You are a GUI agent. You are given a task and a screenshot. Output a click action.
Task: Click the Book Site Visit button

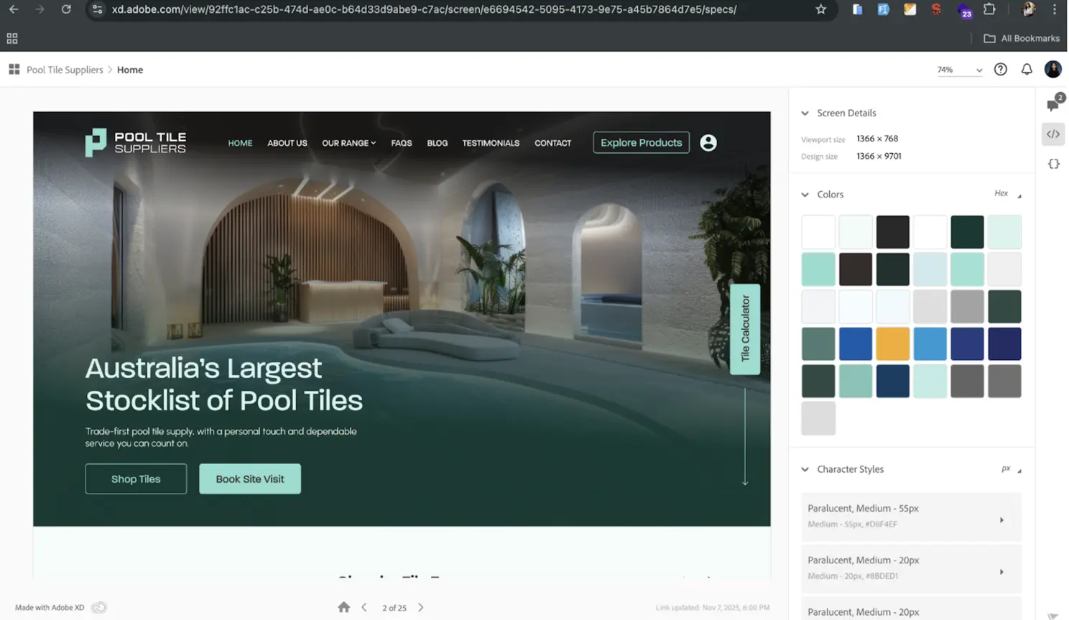coord(250,479)
